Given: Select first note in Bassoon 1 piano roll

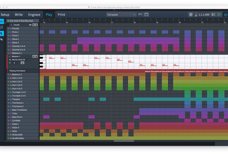Looking at the screenshot, I should pos(51,58).
